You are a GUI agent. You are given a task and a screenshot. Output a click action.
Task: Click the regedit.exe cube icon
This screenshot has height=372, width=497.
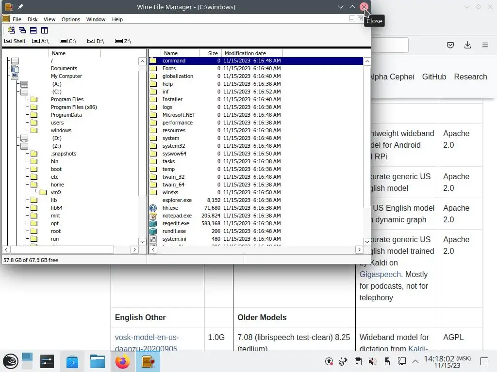pos(153,223)
